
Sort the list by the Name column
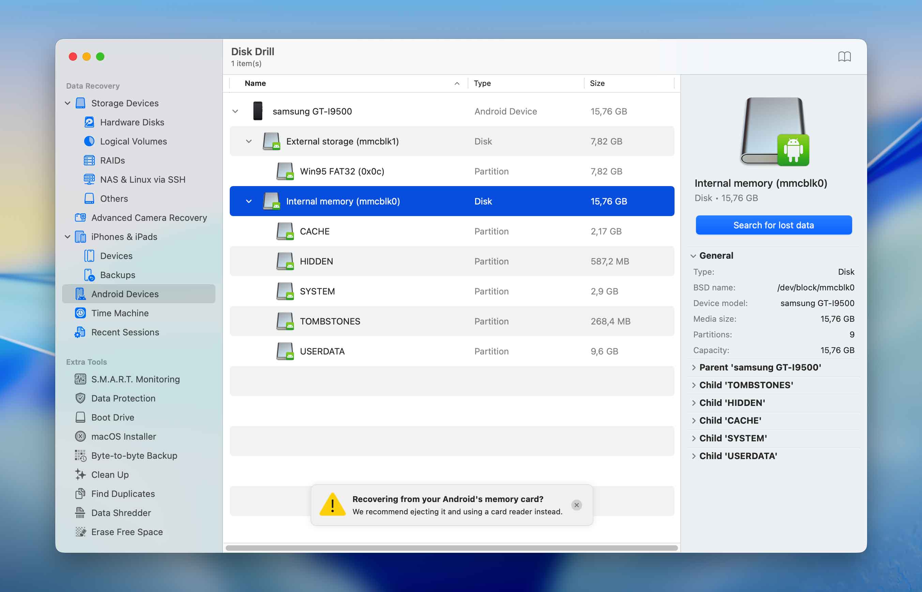(x=255, y=83)
